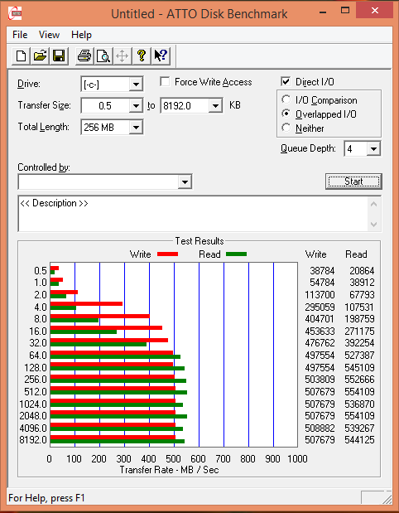Select the I/O Comparison radio button
This screenshot has height=513, width=399.
(x=286, y=99)
